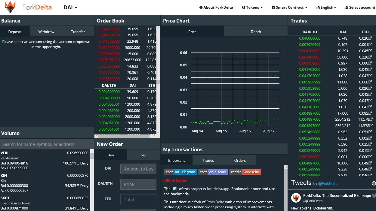Click the reddit ForkDelta badge
The width and height of the screenshot is (376, 211).
(x=245, y=172)
